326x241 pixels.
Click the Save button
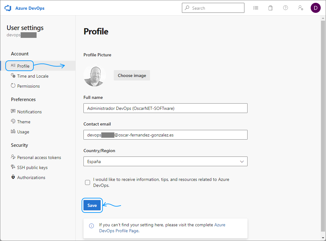tap(92, 205)
